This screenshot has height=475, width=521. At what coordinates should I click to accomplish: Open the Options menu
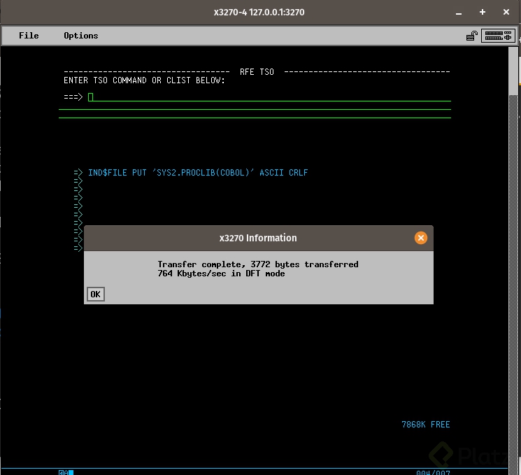pyautogui.click(x=80, y=36)
